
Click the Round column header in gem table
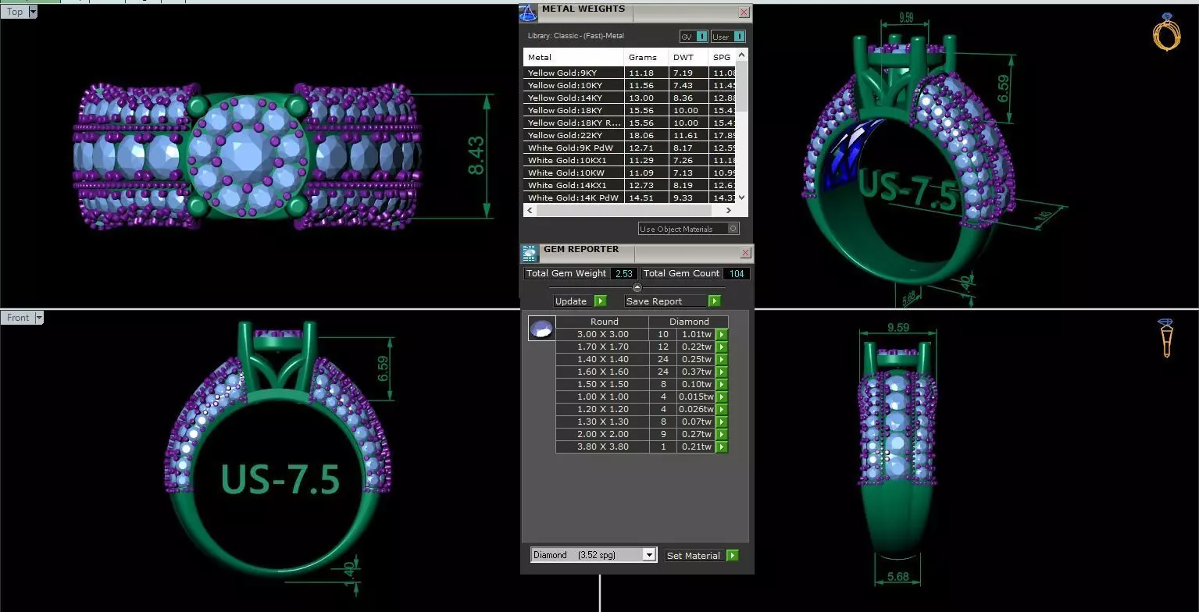(x=605, y=322)
